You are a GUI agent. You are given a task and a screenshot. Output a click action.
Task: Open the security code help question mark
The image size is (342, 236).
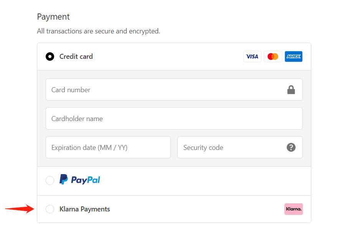click(291, 147)
